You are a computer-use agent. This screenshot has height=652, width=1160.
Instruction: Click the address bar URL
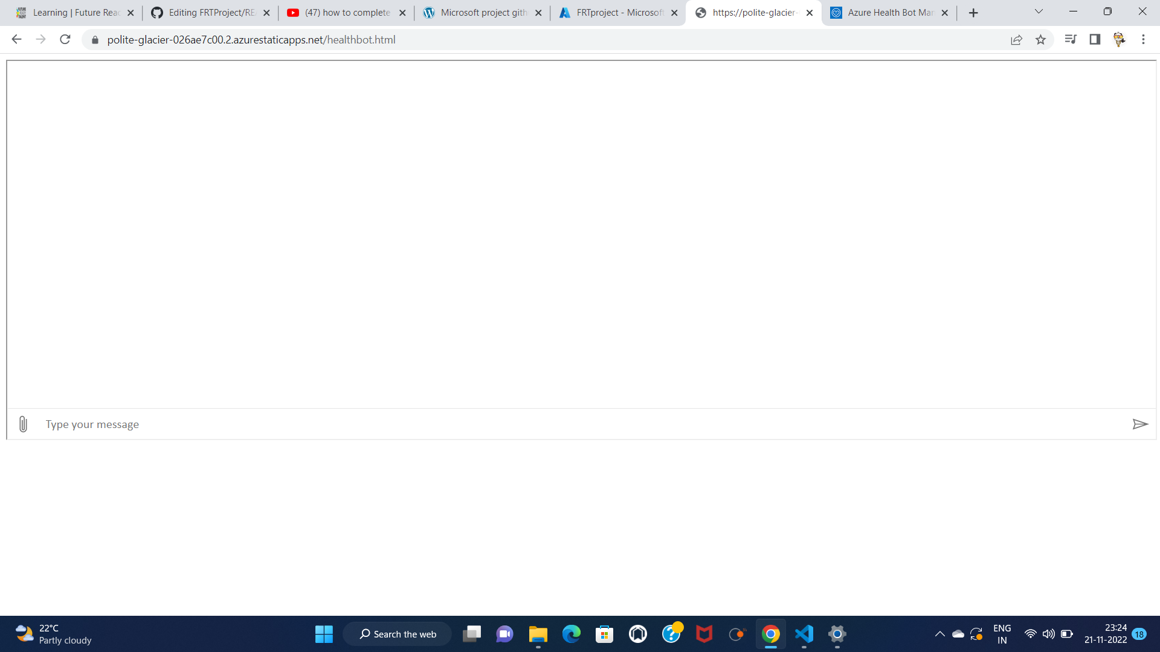[x=251, y=40]
